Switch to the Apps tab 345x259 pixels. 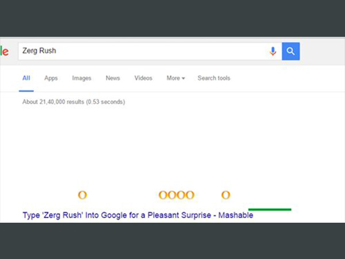[51, 78]
